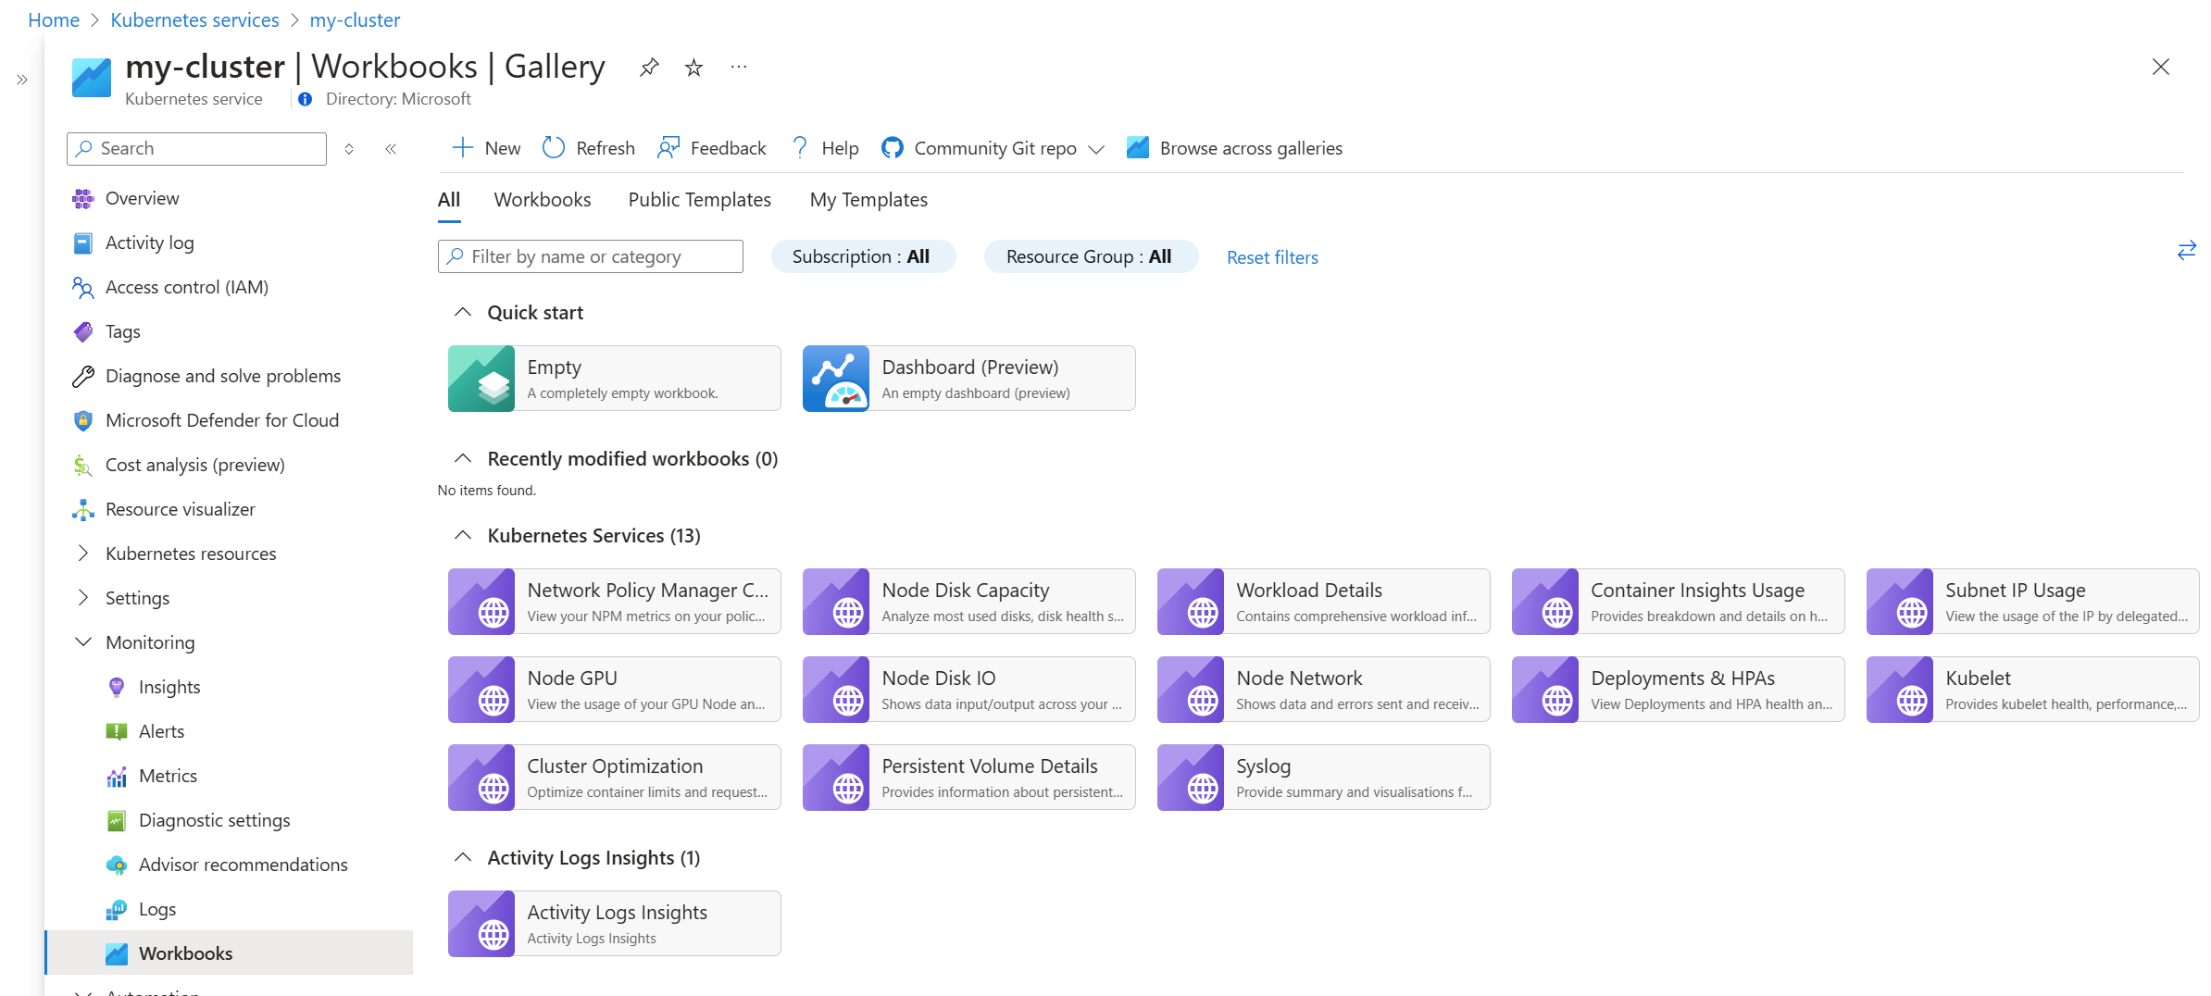This screenshot has width=2211, height=996.
Task: Close the Workbooks Gallery blade
Action: tap(2160, 67)
